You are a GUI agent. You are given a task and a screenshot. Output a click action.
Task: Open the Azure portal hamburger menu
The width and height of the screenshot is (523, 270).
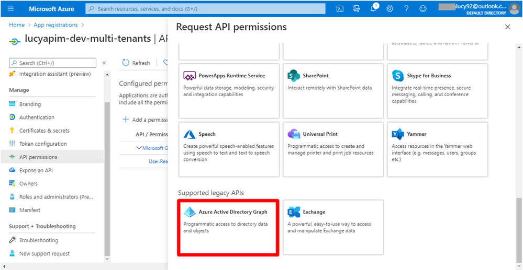pyautogui.click(x=10, y=9)
